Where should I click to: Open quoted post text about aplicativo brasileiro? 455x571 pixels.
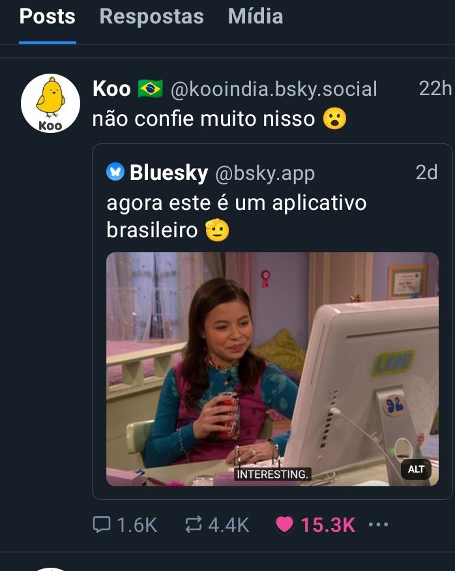tap(236, 216)
